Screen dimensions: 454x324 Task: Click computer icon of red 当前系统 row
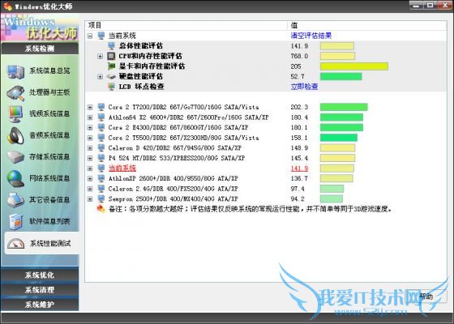[x=101, y=168]
